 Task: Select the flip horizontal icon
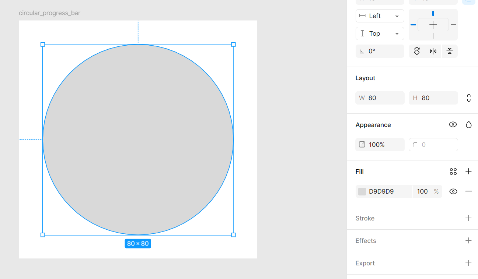point(433,51)
